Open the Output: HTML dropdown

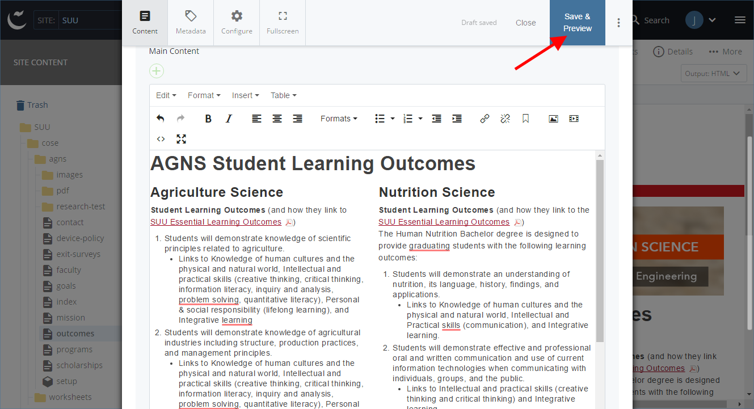tap(713, 73)
